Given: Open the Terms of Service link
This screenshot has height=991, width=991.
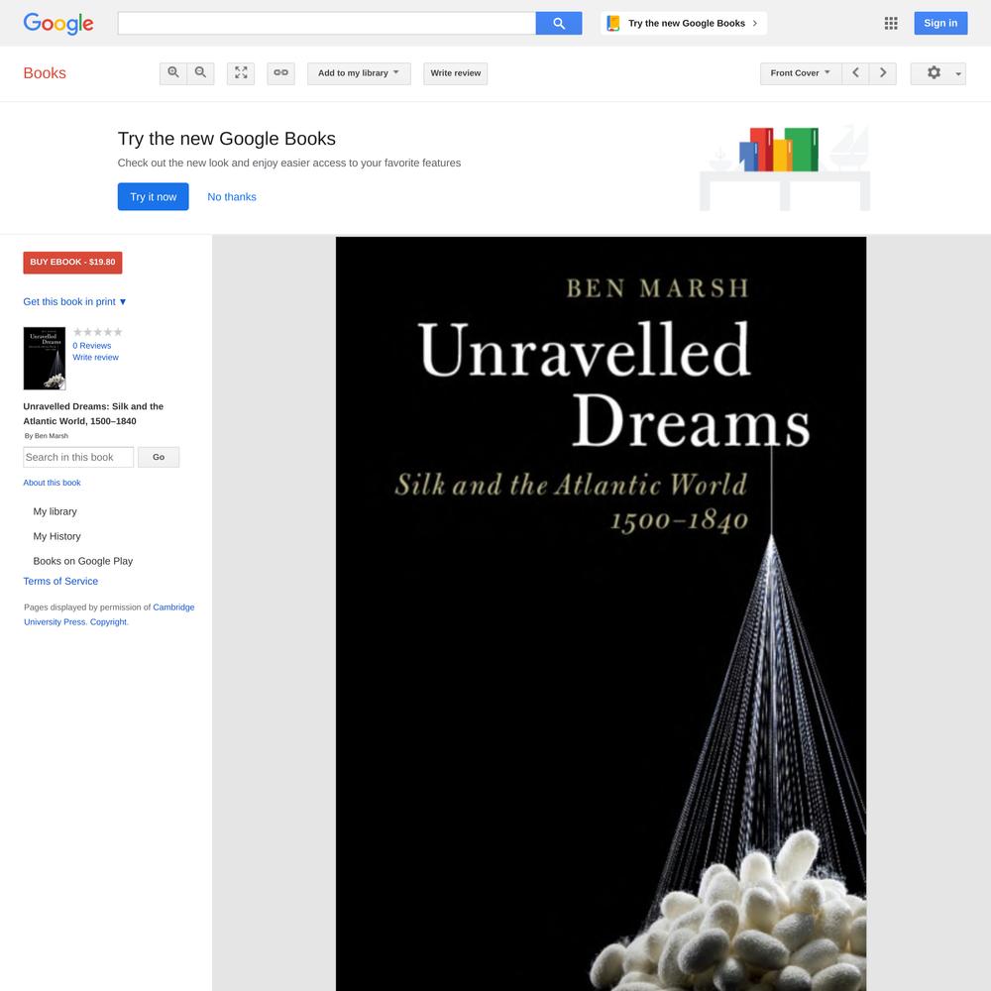Looking at the screenshot, I should 60,582.
